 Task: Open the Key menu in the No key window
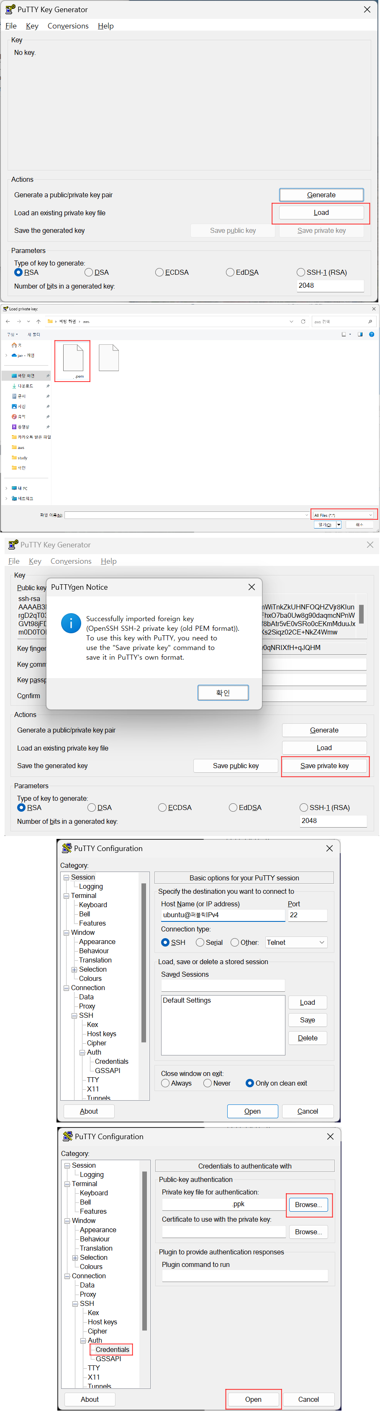click(32, 26)
